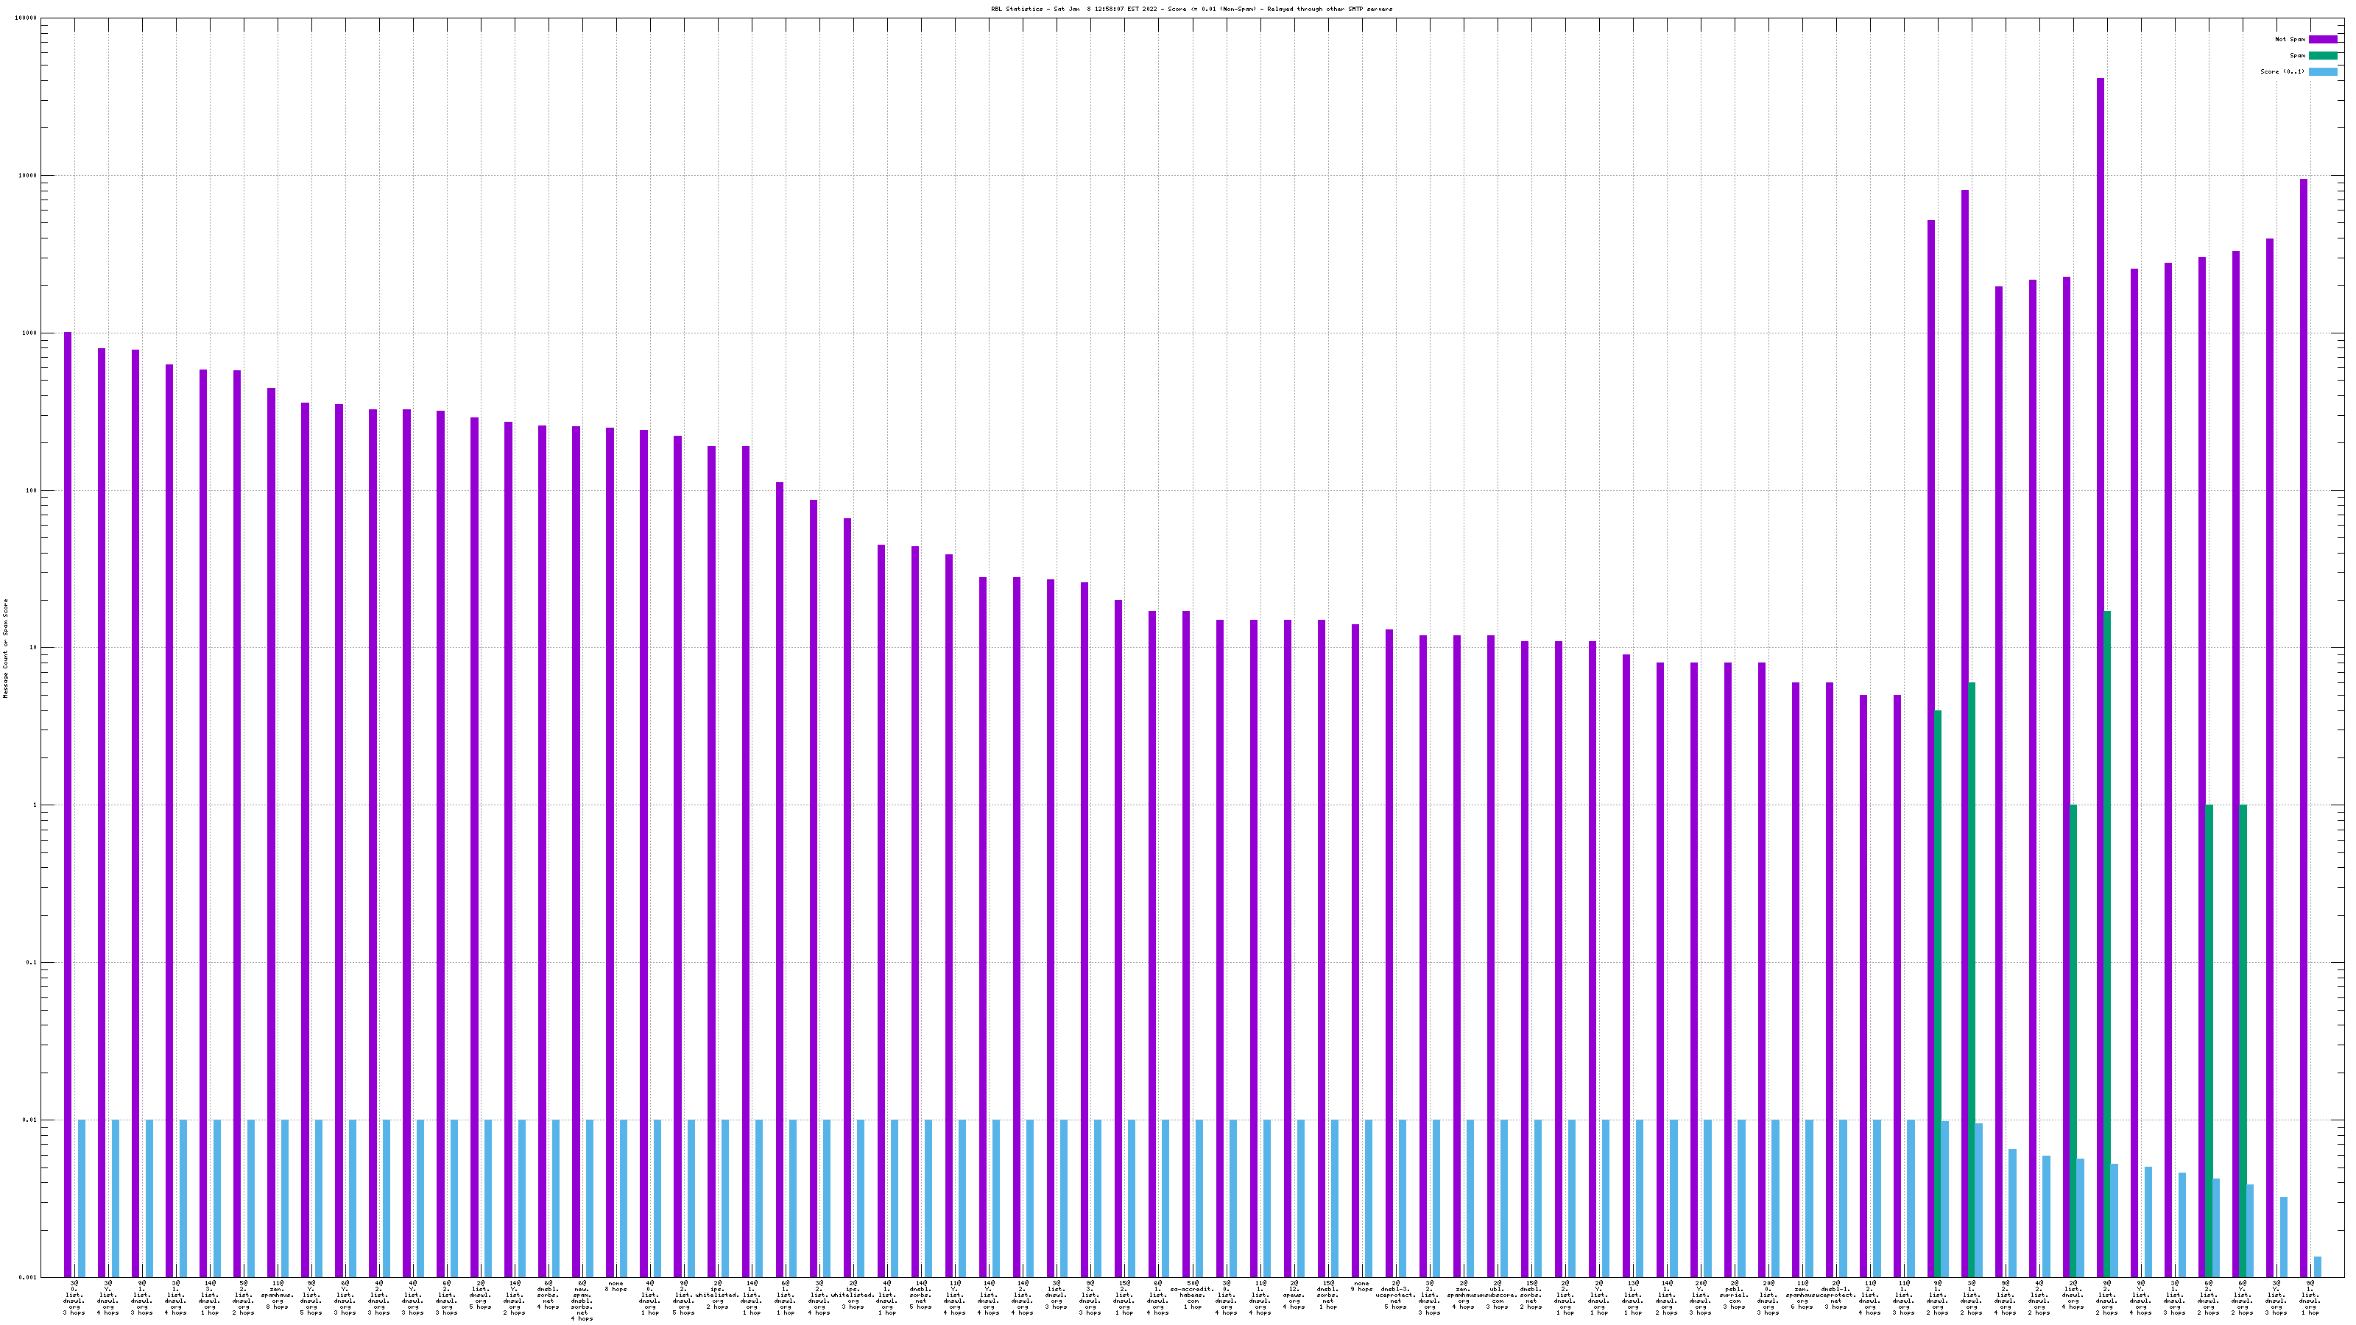This screenshot has height=1325, width=2356.
Task: Click the 0.001 y-axis tick label
Action: pyautogui.click(x=29, y=1277)
